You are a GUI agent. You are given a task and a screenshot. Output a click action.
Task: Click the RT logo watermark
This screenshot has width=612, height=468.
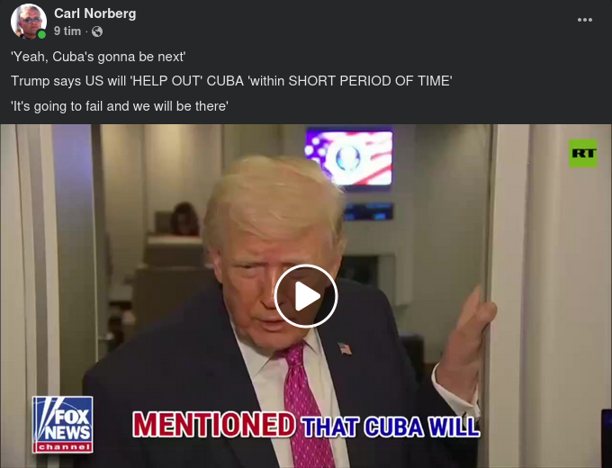tap(582, 153)
